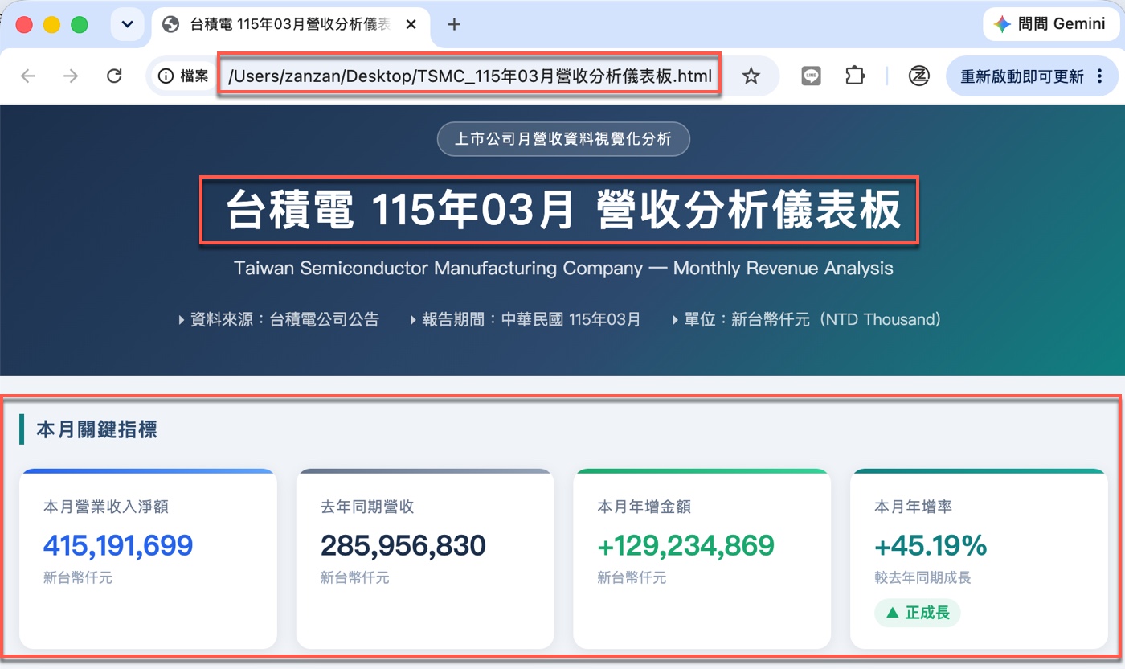
Task: Go forward using the forward arrow
Action: tap(71, 76)
